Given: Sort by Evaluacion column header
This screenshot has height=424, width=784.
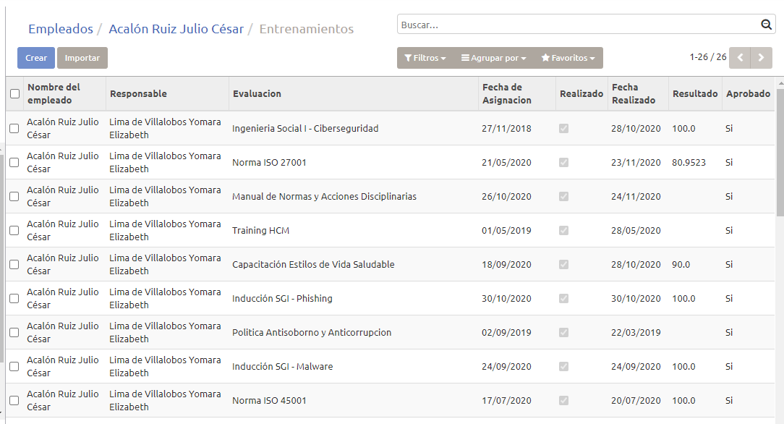Looking at the screenshot, I should [x=257, y=94].
